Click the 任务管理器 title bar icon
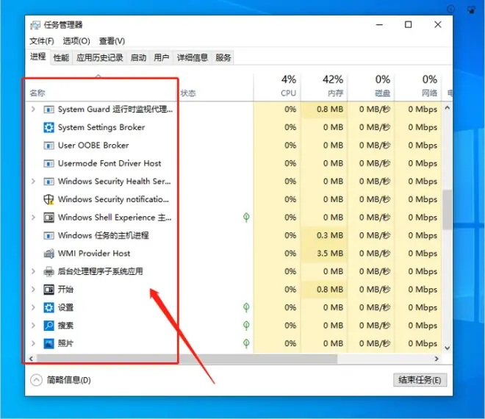 coord(35,25)
